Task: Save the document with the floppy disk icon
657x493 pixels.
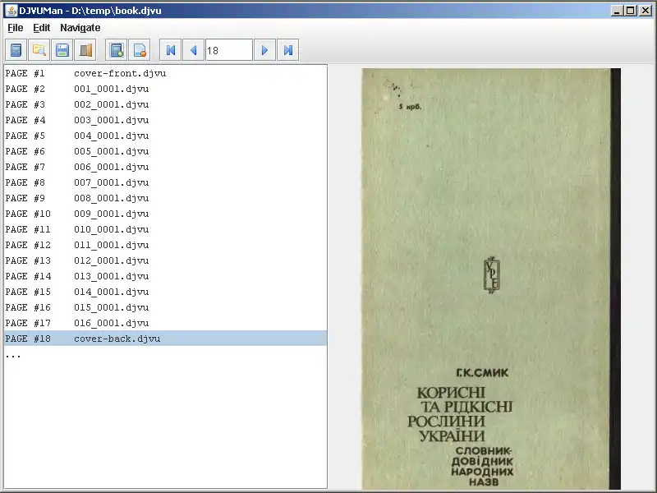Action: pyautogui.click(x=62, y=50)
